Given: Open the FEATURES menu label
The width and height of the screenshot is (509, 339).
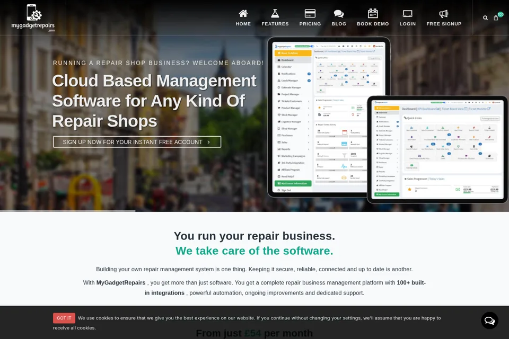Looking at the screenshot, I should (275, 24).
